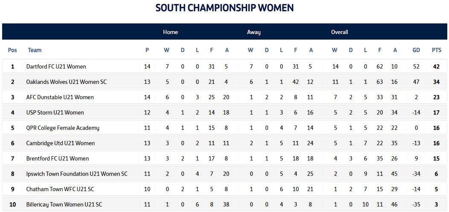Screen dimensions: 449x212
Task: Click the Home section header
Action: point(170,32)
